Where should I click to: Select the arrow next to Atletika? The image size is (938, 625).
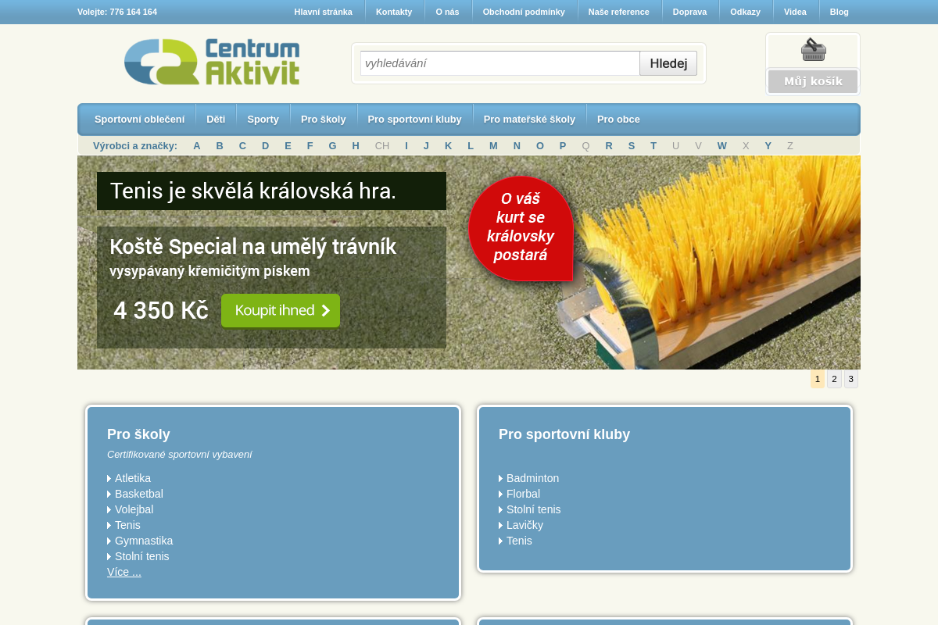pos(109,478)
